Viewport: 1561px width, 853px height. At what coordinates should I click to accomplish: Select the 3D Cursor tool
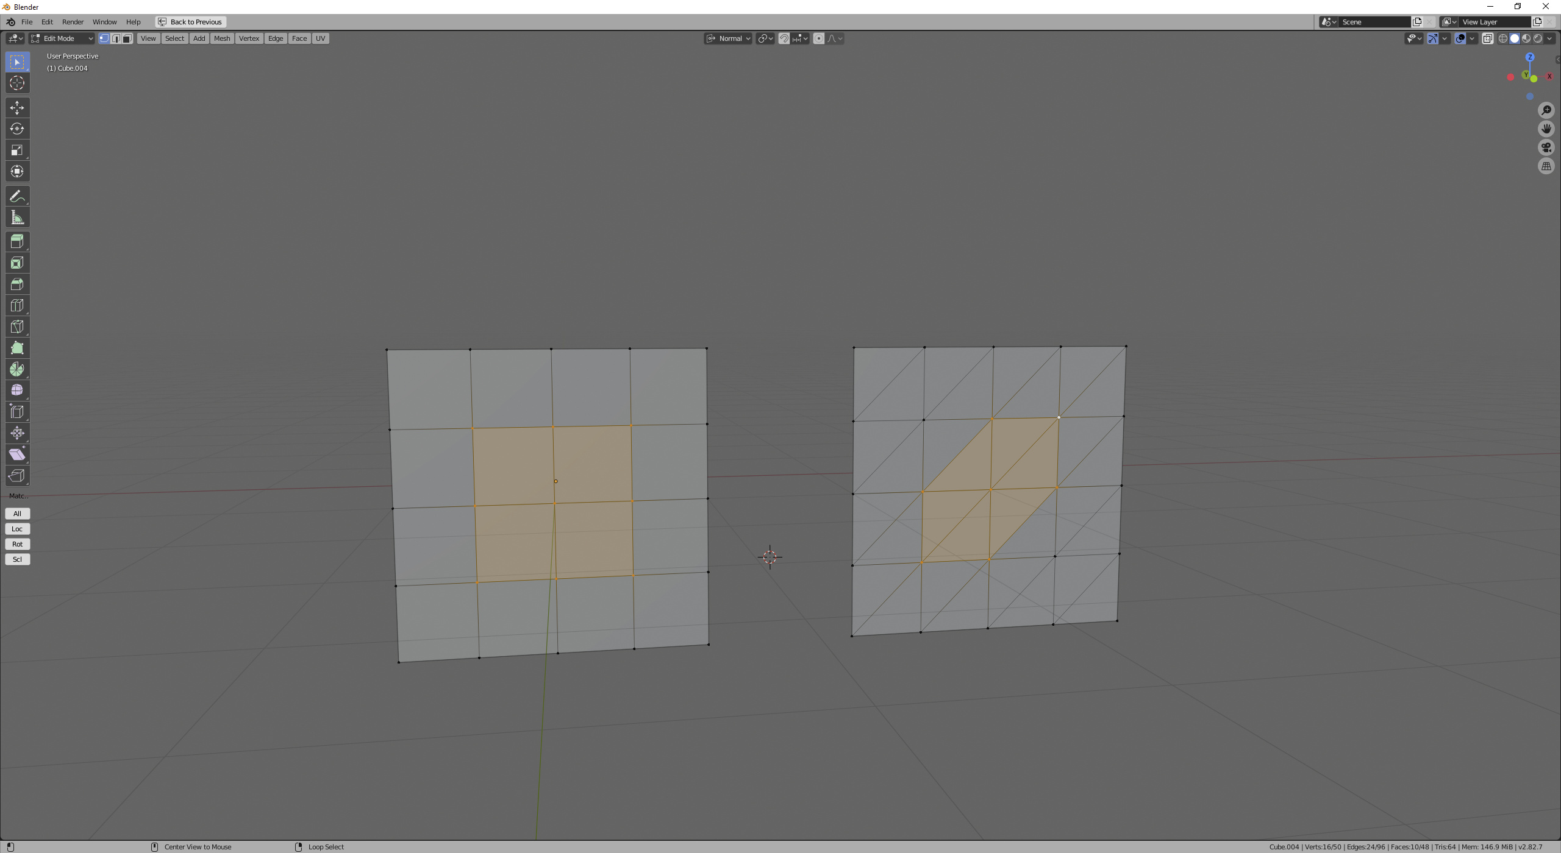pos(17,83)
